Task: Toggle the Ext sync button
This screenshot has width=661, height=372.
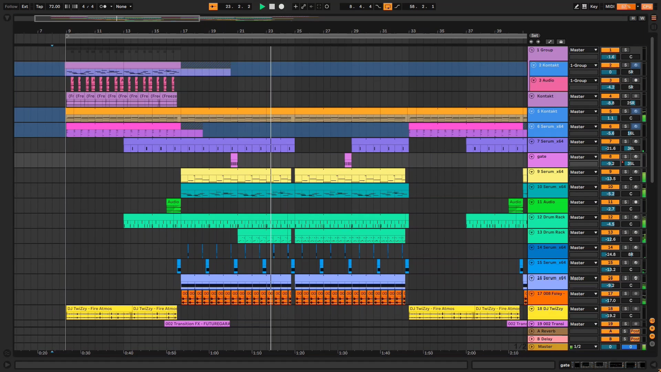Action: [x=25, y=7]
